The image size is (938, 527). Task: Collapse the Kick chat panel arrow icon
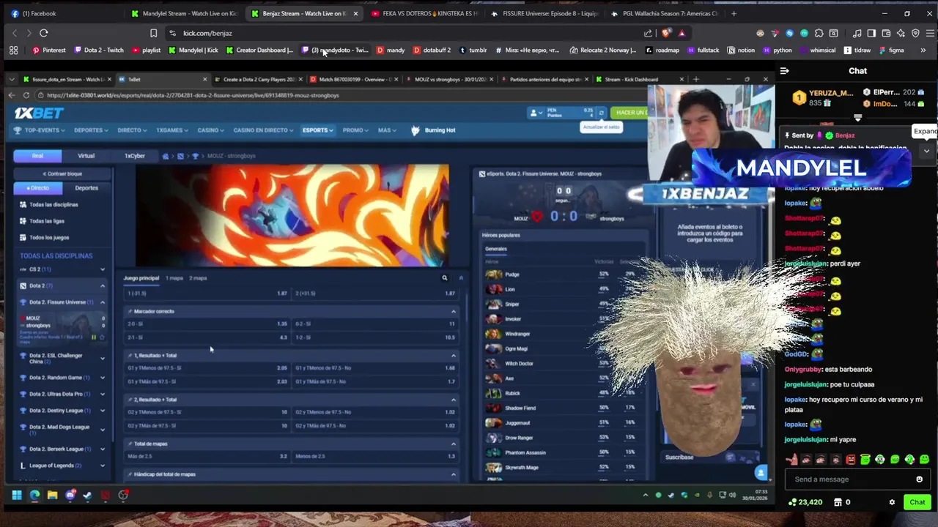point(784,71)
